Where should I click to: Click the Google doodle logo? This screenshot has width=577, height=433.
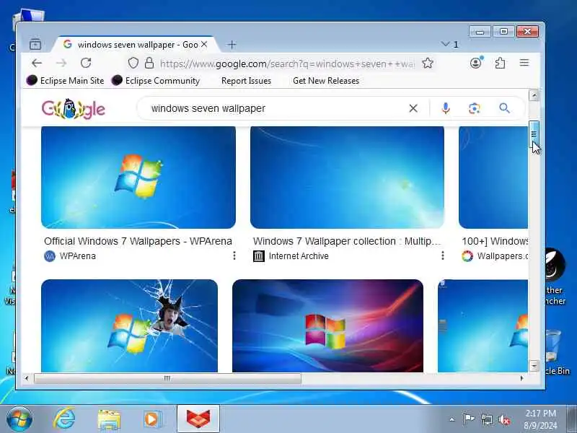coord(74,109)
